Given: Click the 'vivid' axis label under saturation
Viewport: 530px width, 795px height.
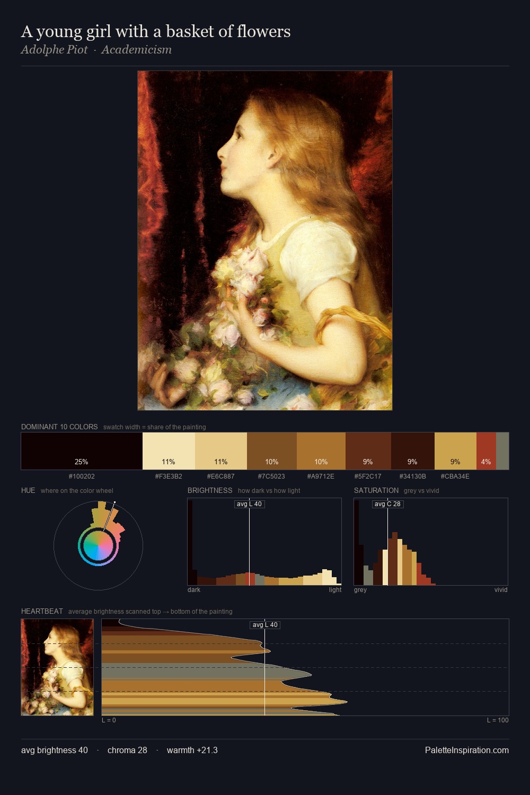Looking at the screenshot, I should (x=501, y=590).
